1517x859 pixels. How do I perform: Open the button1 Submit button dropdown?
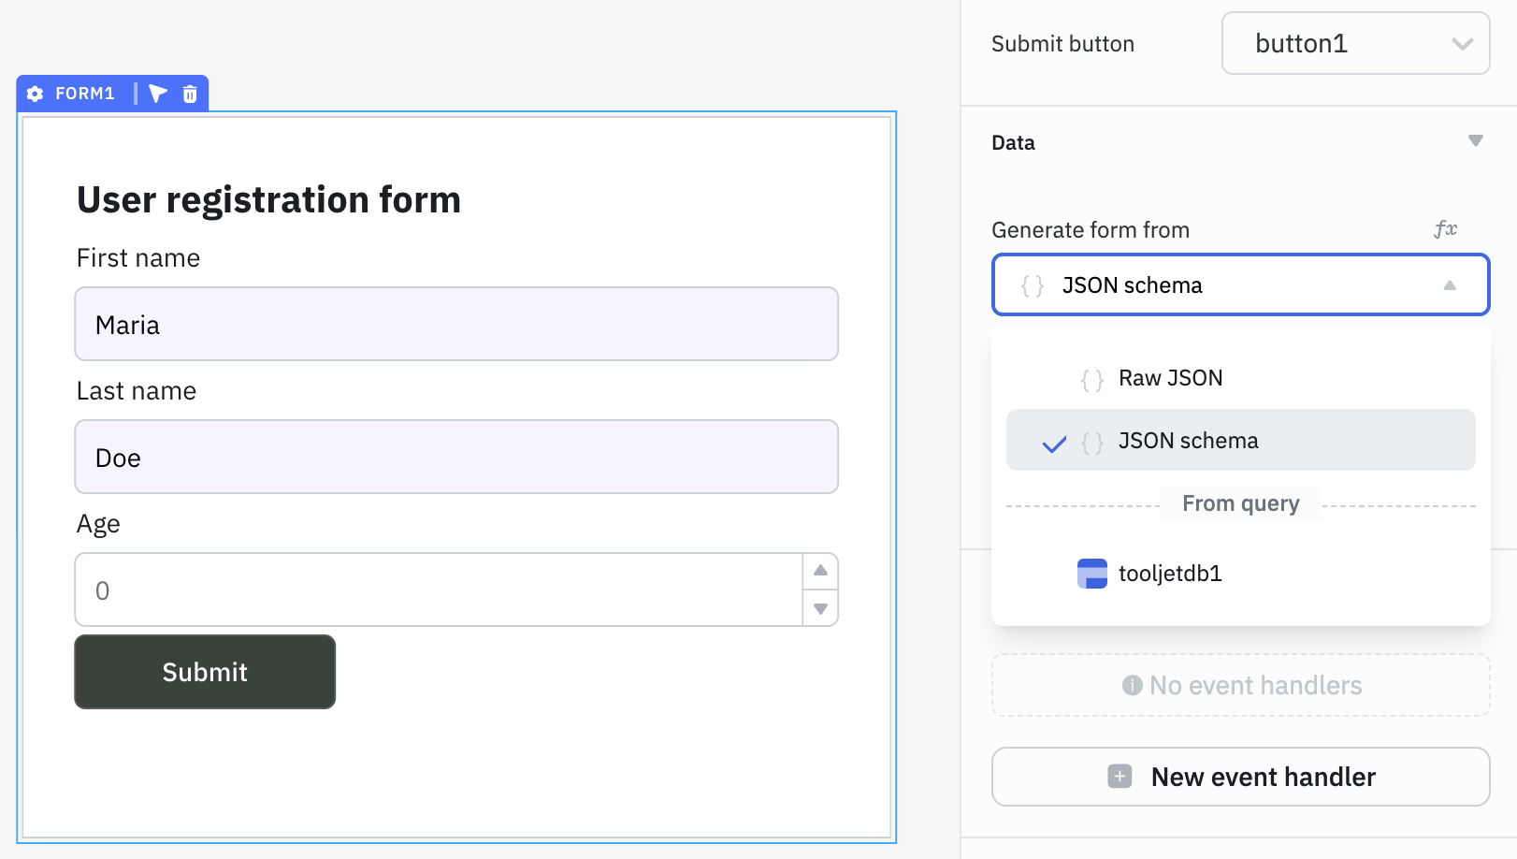click(x=1354, y=43)
